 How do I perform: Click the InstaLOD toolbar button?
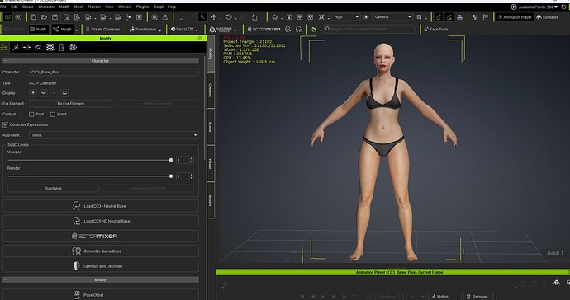(182, 30)
